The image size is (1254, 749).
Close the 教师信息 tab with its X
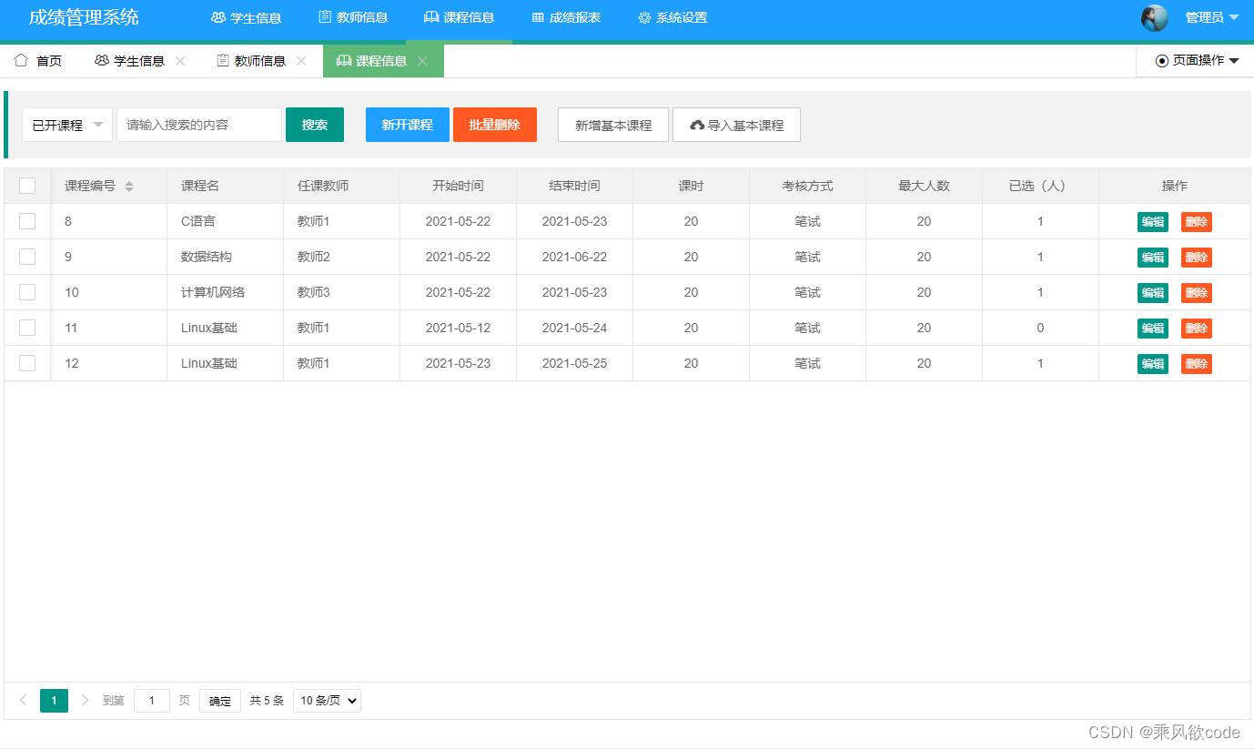pos(301,61)
